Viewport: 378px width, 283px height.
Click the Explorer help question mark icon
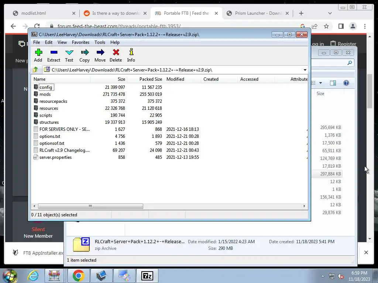click(x=346, y=83)
